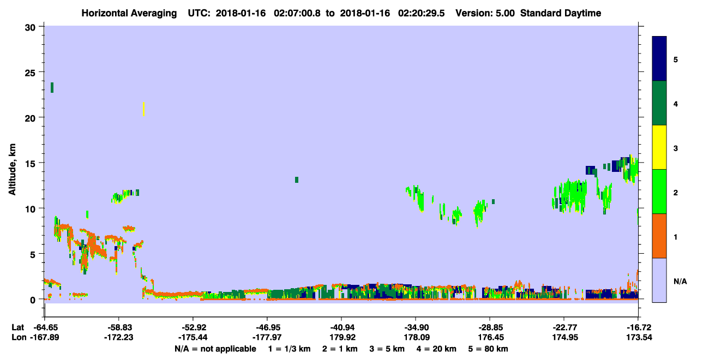Click latitude value -16.72
709x364 pixels.
(x=638, y=327)
